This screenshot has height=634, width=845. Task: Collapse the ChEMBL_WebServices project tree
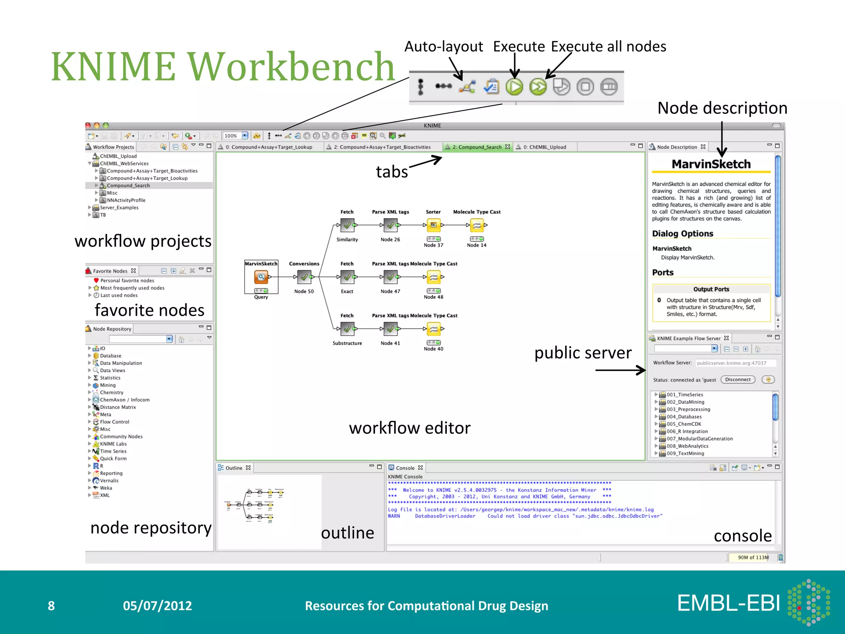click(x=90, y=163)
